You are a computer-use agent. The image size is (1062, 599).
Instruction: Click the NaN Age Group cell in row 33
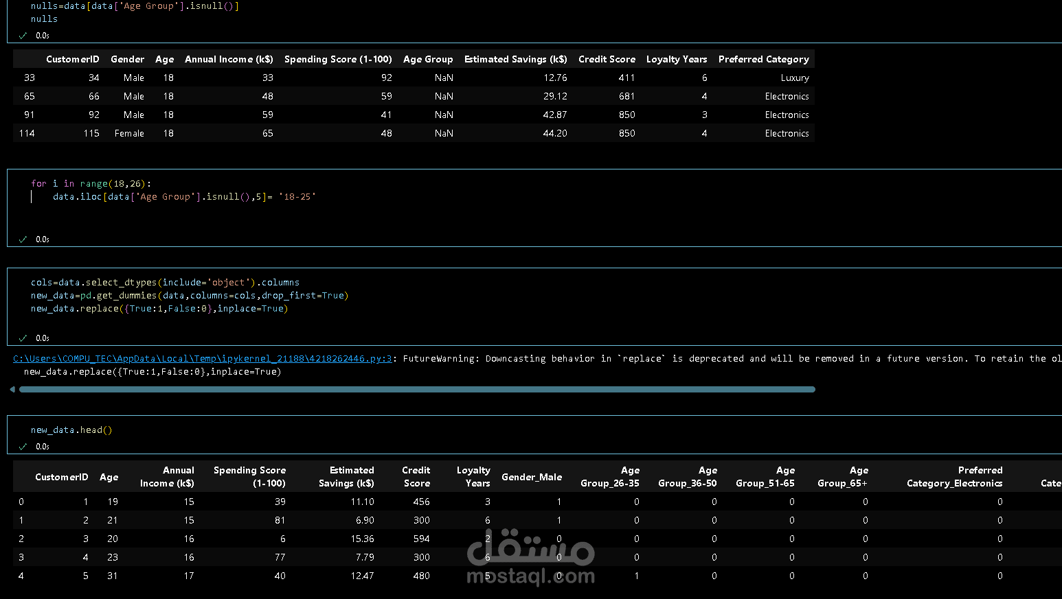coord(444,78)
